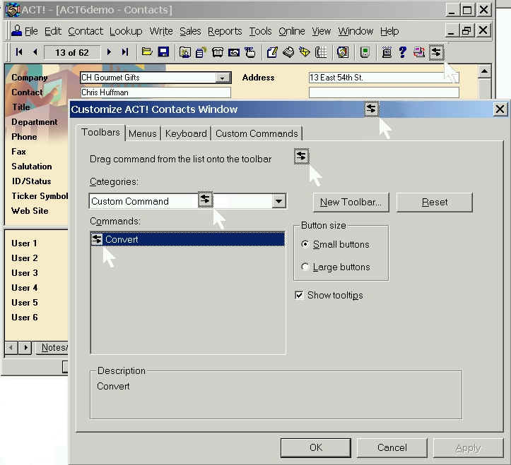
Task: Click the empty second address line field
Action: 384,92
